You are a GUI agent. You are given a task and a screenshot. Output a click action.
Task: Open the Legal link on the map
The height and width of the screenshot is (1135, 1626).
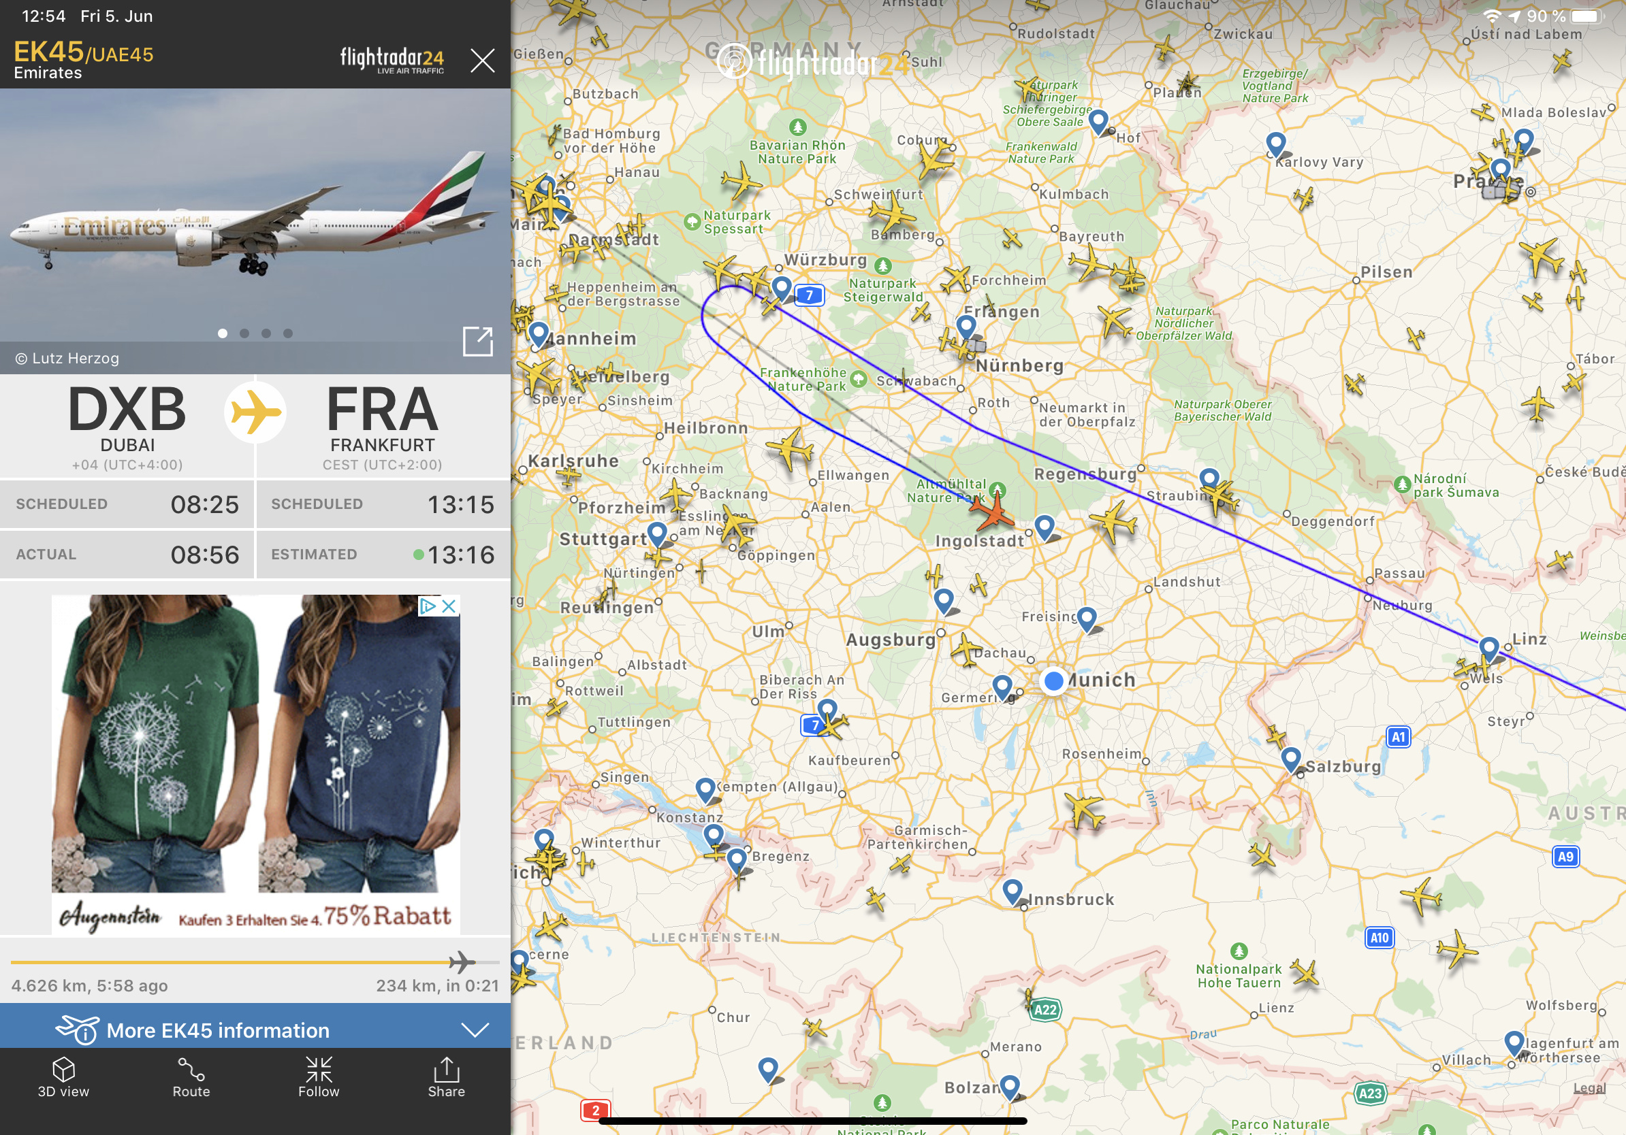(x=1589, y=1087)
